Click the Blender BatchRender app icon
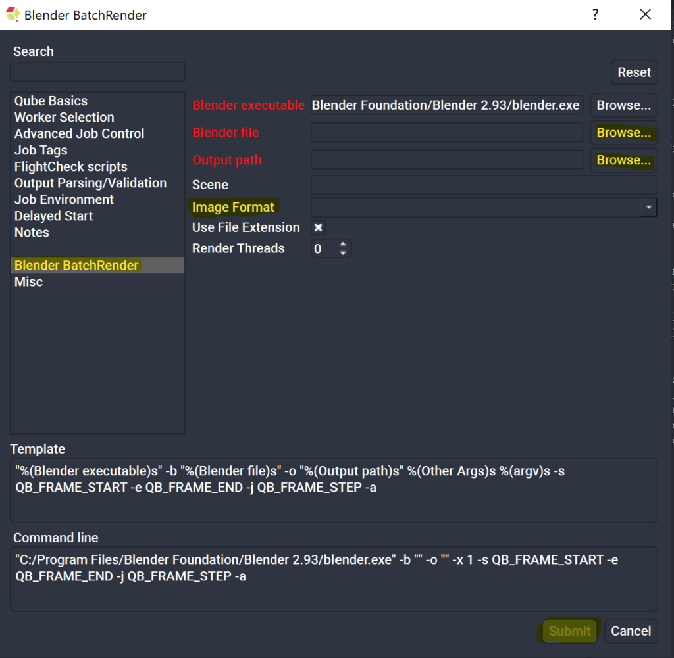Image resolution: width=674 pixels, height=658 pixels. (13, 14)
